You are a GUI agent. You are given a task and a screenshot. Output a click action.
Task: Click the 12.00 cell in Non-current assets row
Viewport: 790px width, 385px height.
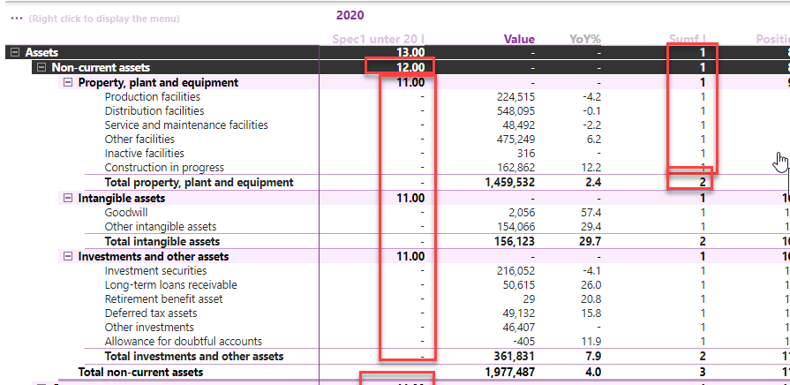410,67
